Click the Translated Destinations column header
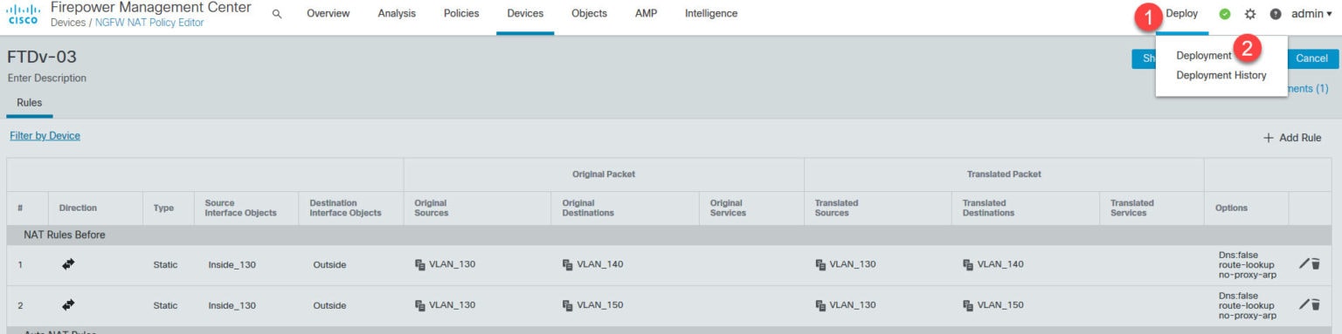The image size is (1342, 334). point(989,208)
